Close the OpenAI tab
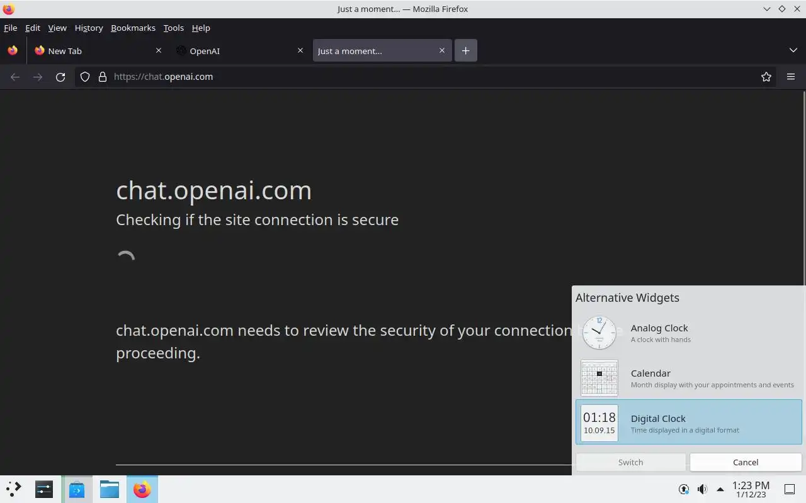 (x=300, y=50)
